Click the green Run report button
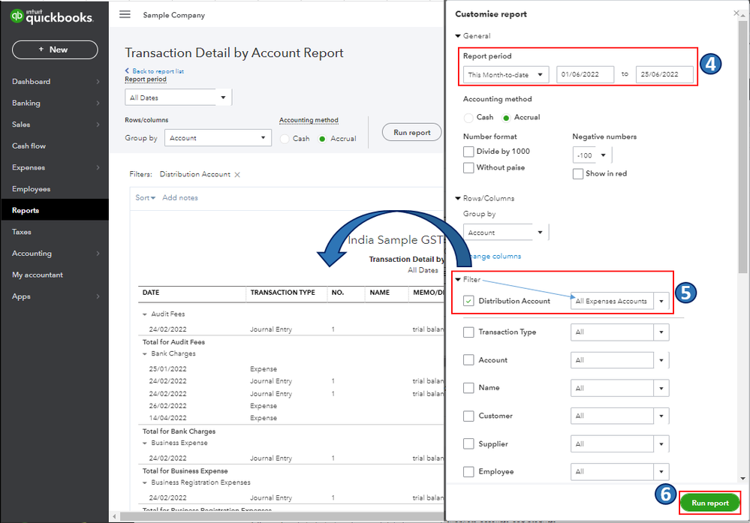 click(x=709, y=503)
